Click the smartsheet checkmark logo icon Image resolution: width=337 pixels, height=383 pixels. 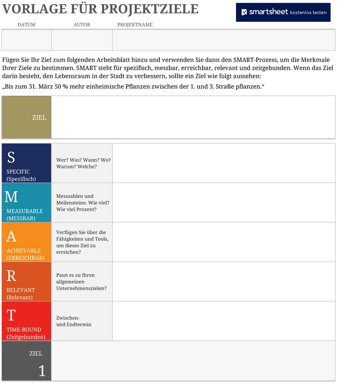[x=244, y=12]
